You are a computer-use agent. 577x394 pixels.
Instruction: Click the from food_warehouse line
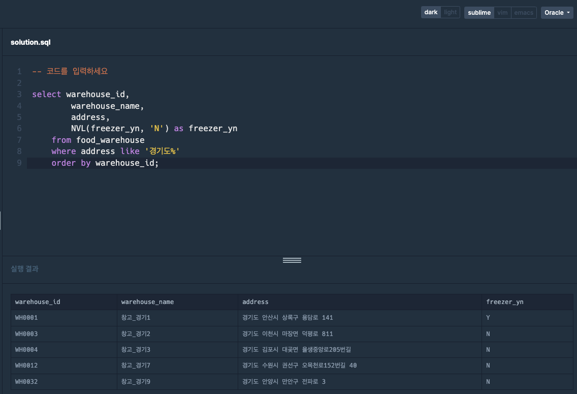[x=98, y=140]
